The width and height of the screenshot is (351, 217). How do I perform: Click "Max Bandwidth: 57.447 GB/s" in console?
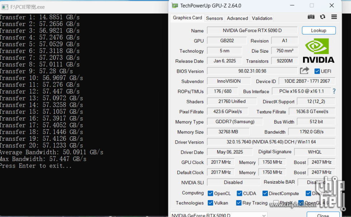click(x=43, y=159)
